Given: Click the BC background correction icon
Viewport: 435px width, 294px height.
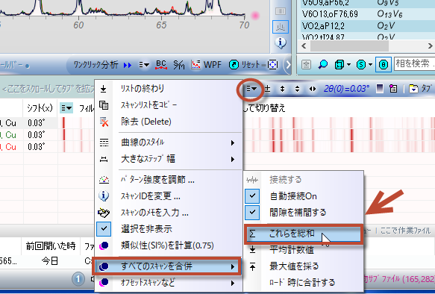Looking at the screenshot, I should point(161,65).
